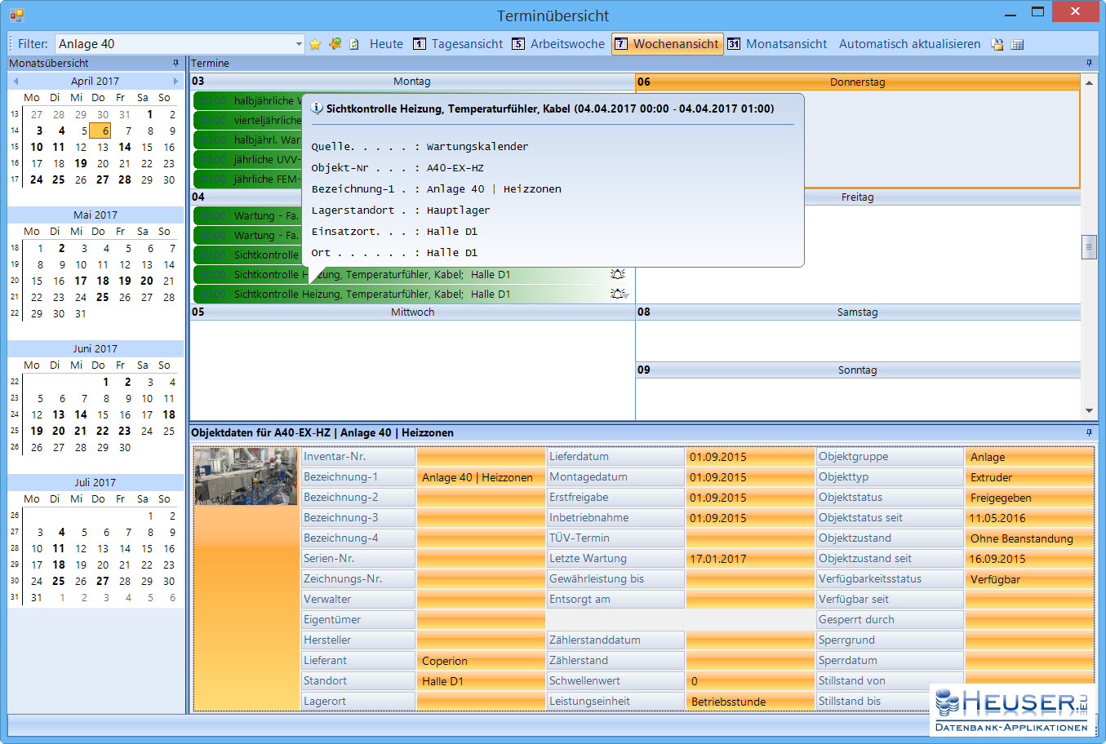Go to previous month in mini calendar
This screenshot has width=1106, height=744.
tap(16, 81)
